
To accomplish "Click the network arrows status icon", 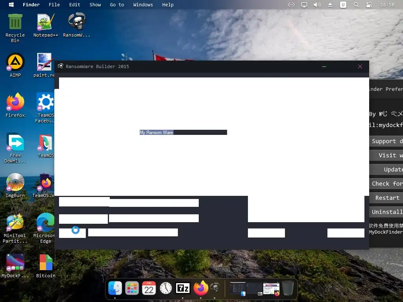I will pos(291,5).
